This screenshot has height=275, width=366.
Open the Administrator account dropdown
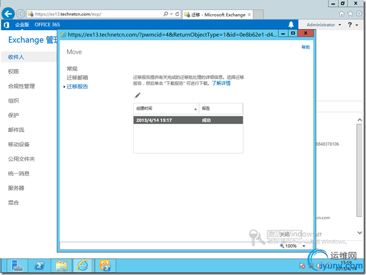[324, 25]
